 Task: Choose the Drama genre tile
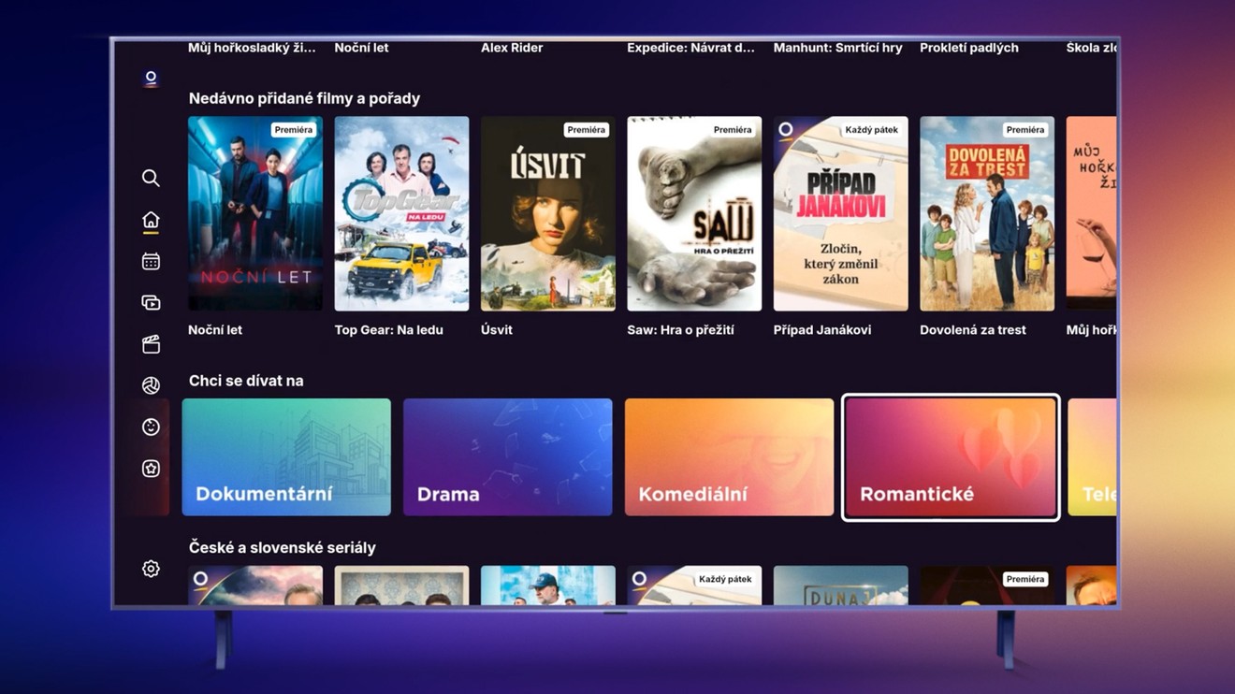(507, 457)
